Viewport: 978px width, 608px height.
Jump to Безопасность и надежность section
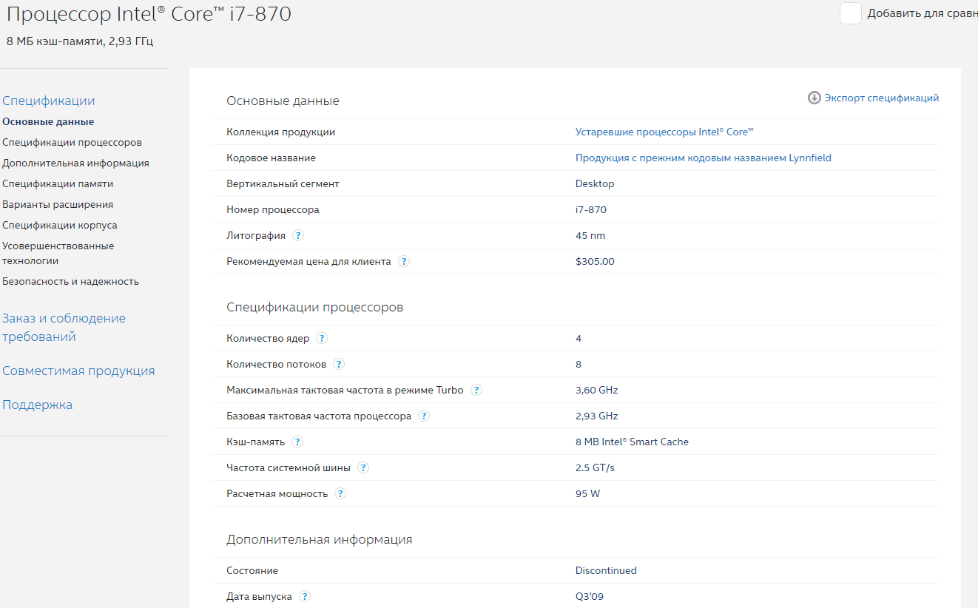pyautogui.click(x=70, y=281)
